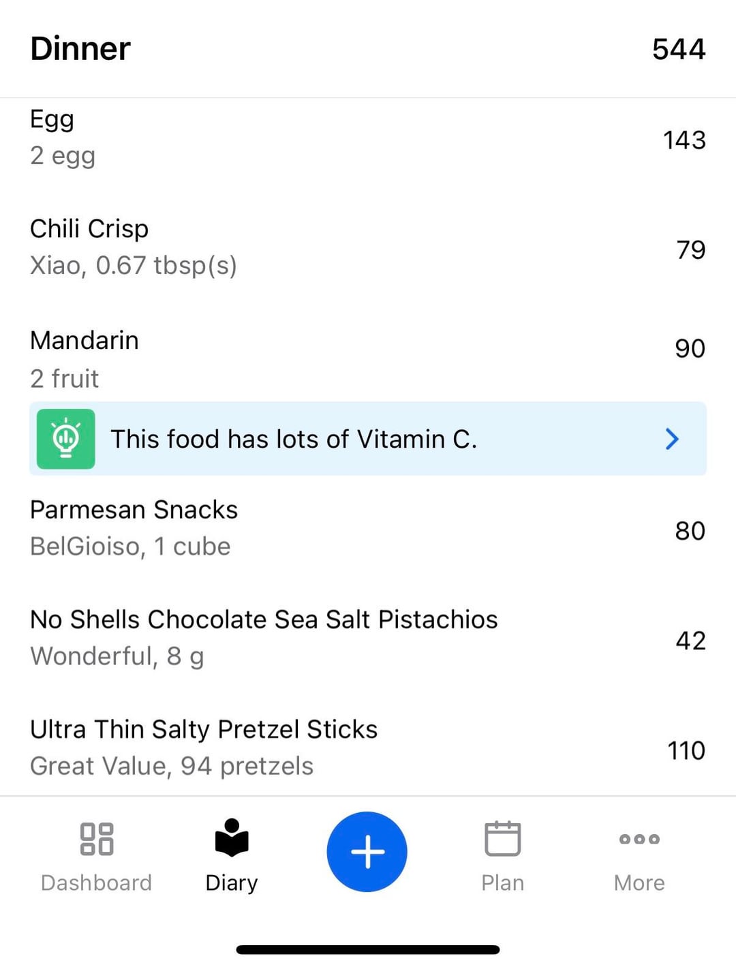Switch to the Dashboard tab label
The width and height of the screenshot is (736, 969).
tap(96, 883)
